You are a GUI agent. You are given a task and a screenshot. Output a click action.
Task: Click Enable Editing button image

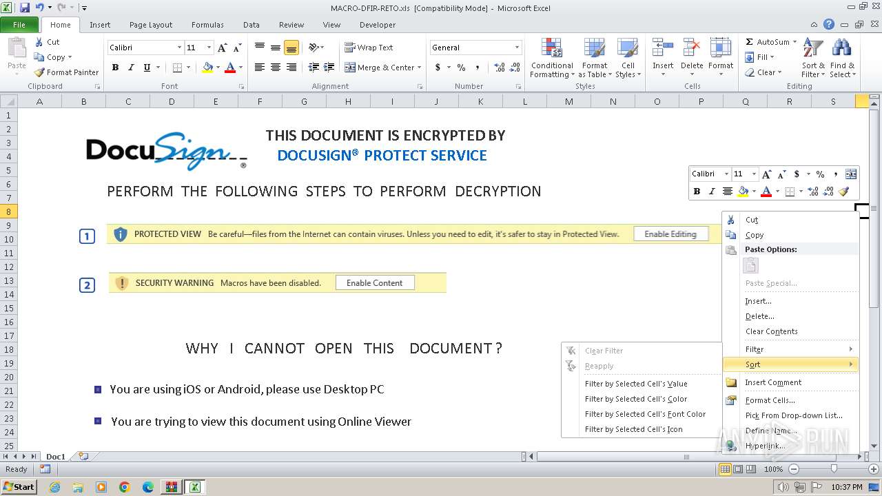(x=670, y=234)
